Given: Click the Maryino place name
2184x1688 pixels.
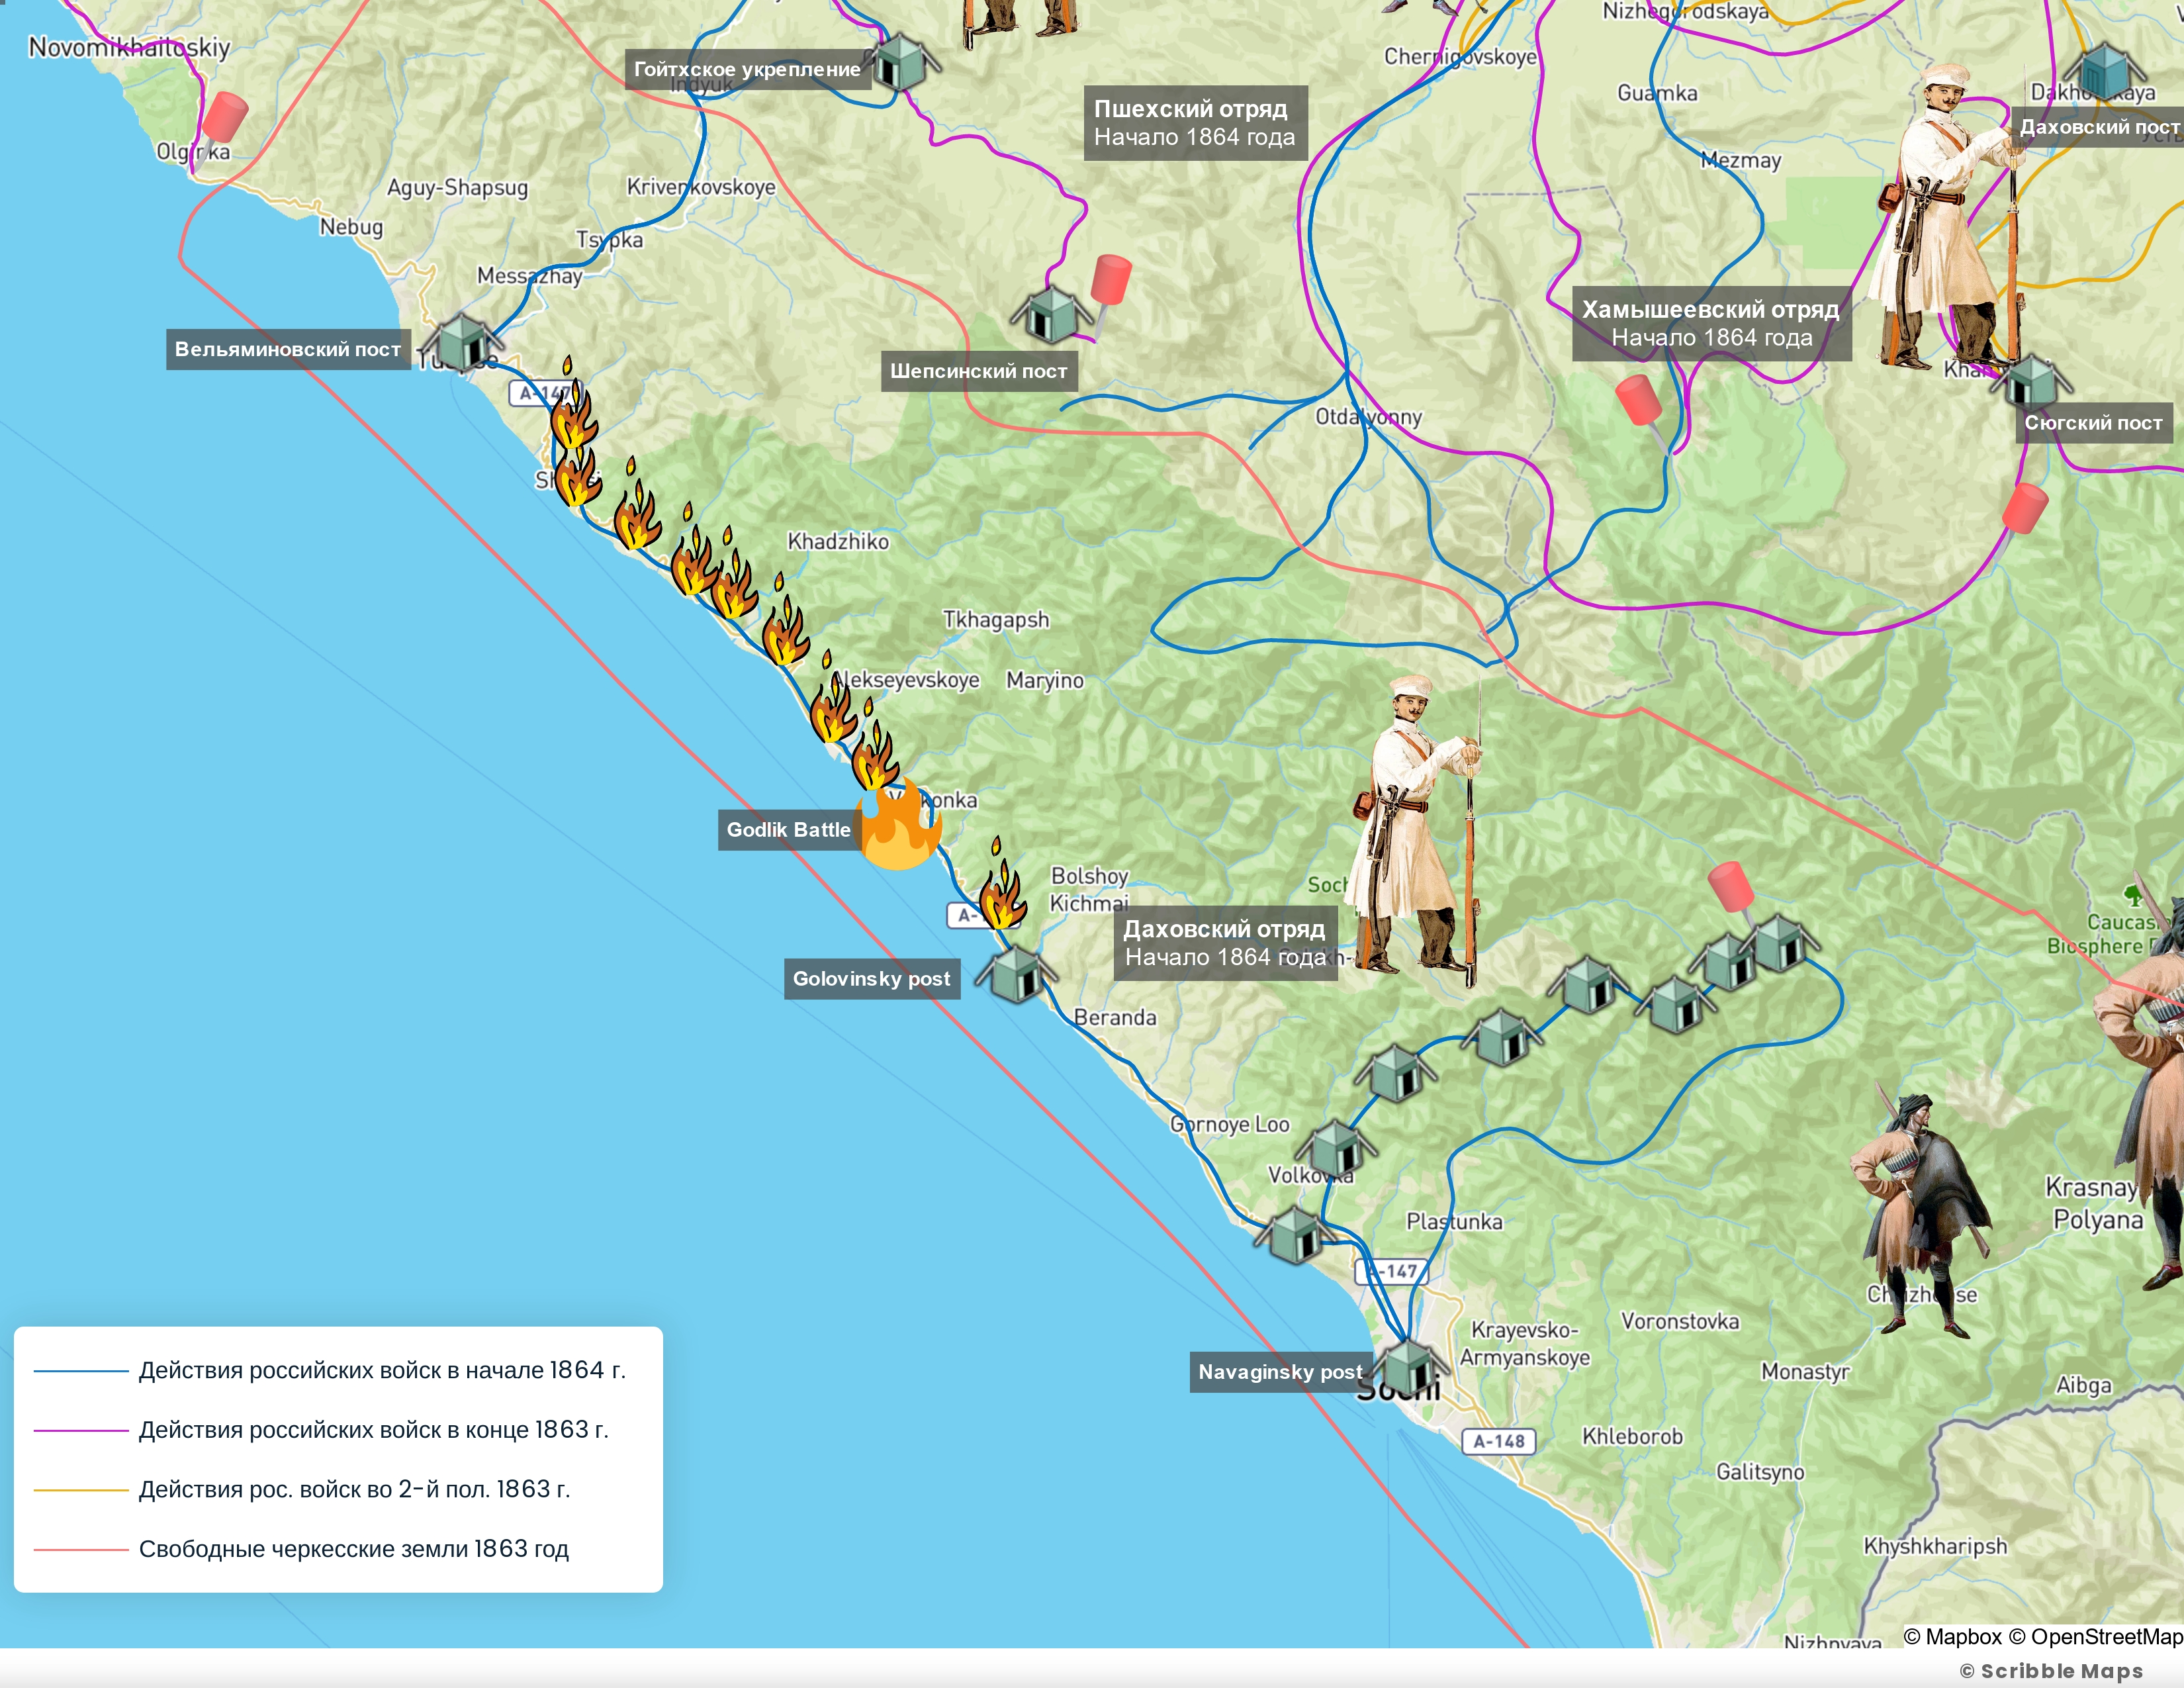Looking at the screenshot, I should (x=1045, y=680).
